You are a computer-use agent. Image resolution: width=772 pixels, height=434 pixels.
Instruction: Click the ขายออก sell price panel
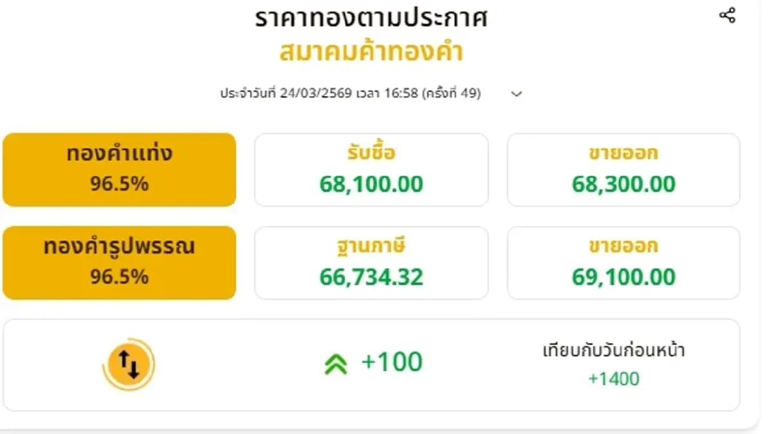tap(623, 169)
